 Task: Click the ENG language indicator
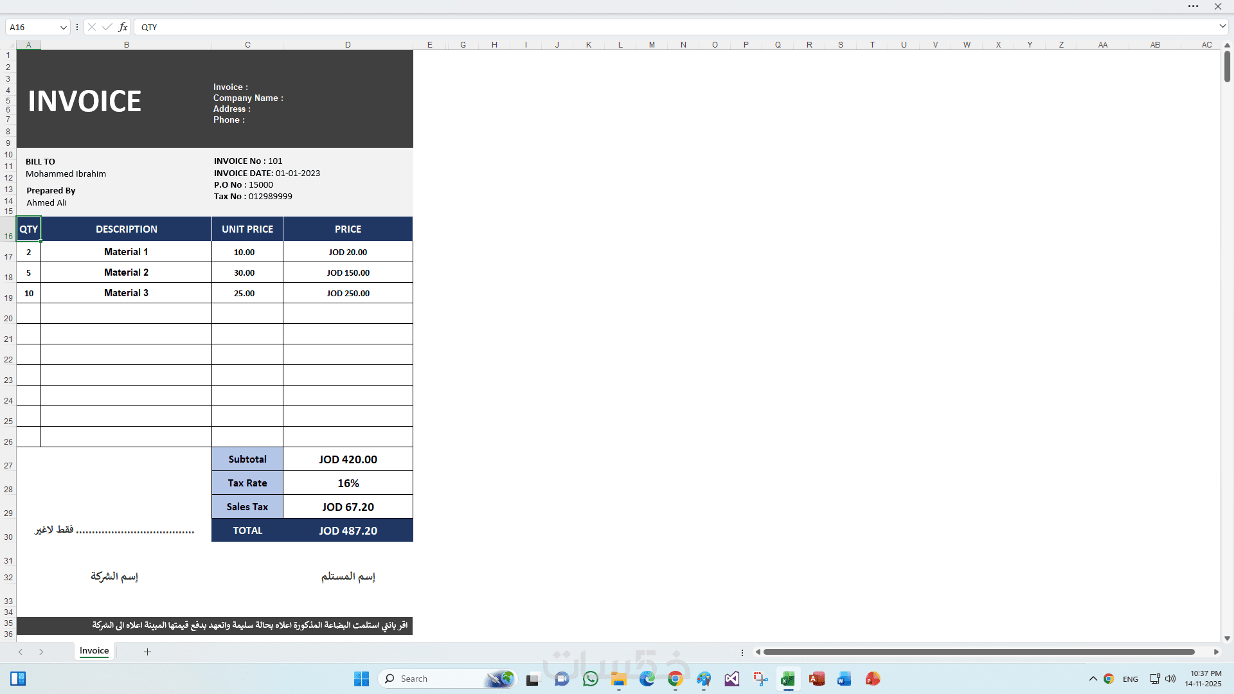point(1130,679)
